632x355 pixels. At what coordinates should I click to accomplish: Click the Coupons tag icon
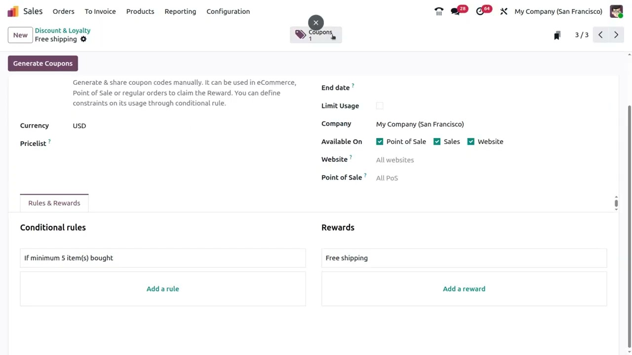click(x=301, y=35)
